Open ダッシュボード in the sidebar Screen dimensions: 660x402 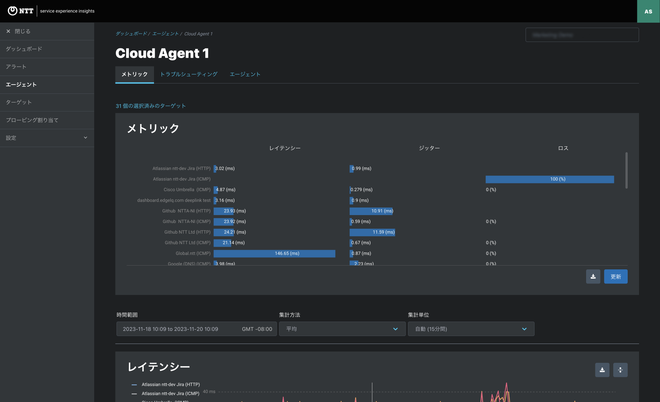(47, 49)
